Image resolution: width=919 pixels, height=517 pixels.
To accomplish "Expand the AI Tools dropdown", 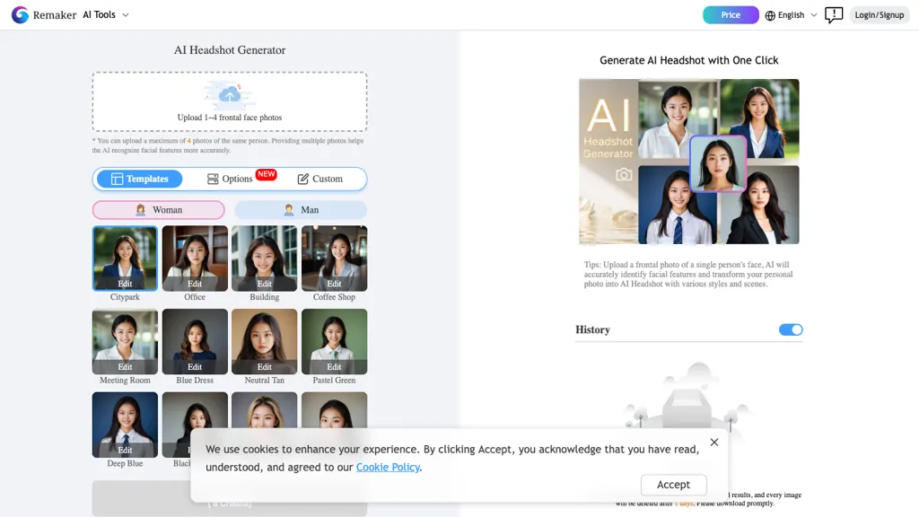I will pyautogui.click(x=106, y=15).
